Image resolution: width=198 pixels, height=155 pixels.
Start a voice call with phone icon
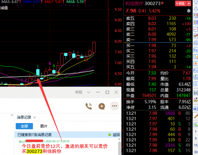click(89, 106)
